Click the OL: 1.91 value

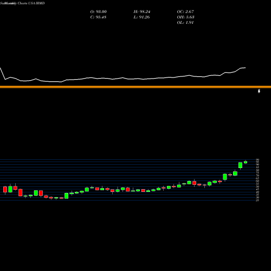pyautogui.click(x=185, y=23)
